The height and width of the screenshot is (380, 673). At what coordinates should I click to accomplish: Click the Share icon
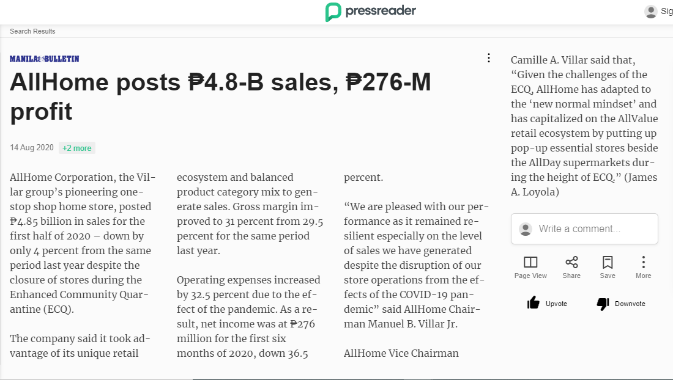pos(571,262)
